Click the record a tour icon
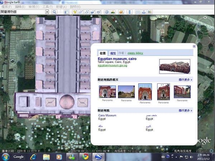The image size is (215, 161). (x=99, y=12)
